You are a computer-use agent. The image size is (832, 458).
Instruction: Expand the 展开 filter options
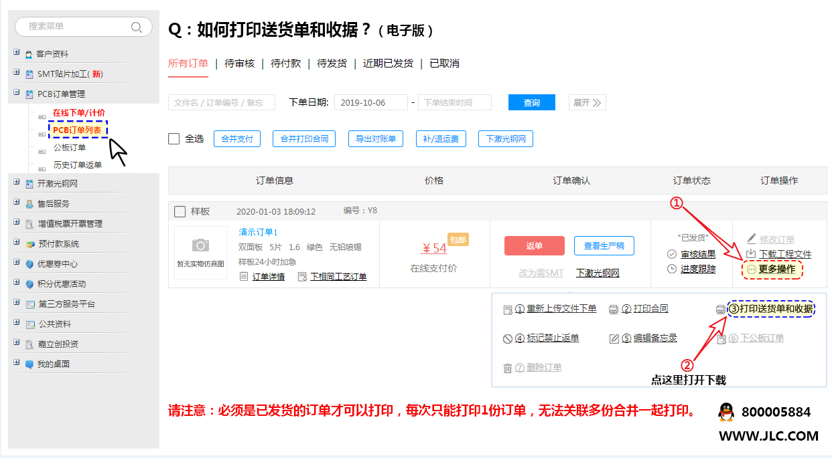[587, 102]
